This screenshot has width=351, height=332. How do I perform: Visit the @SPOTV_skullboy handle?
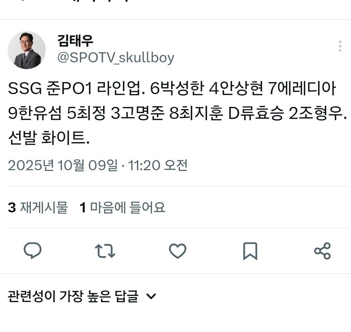point(116,58)
